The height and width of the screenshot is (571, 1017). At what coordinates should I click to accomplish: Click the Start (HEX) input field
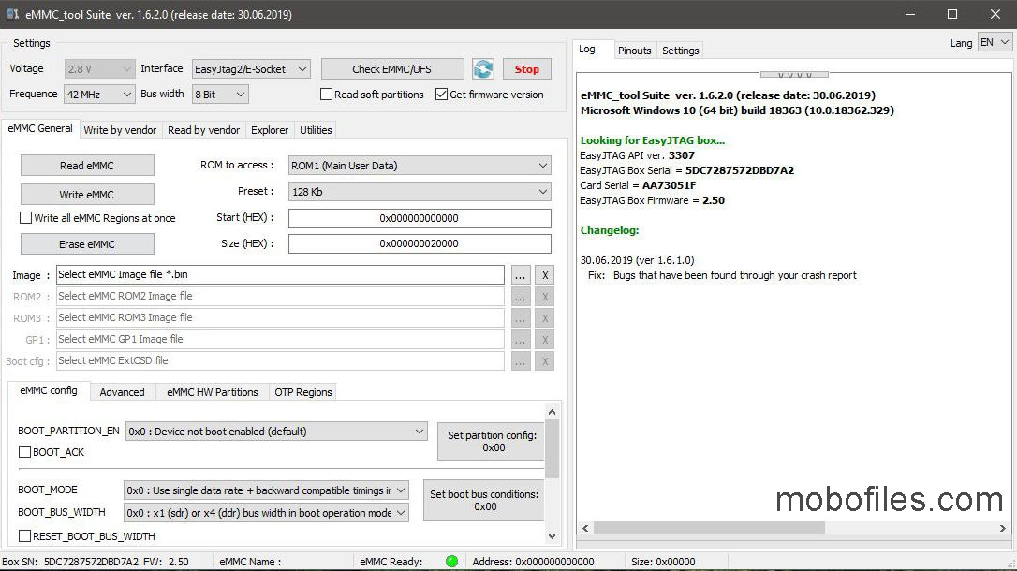pyautogui.click(x=420, y=218)
